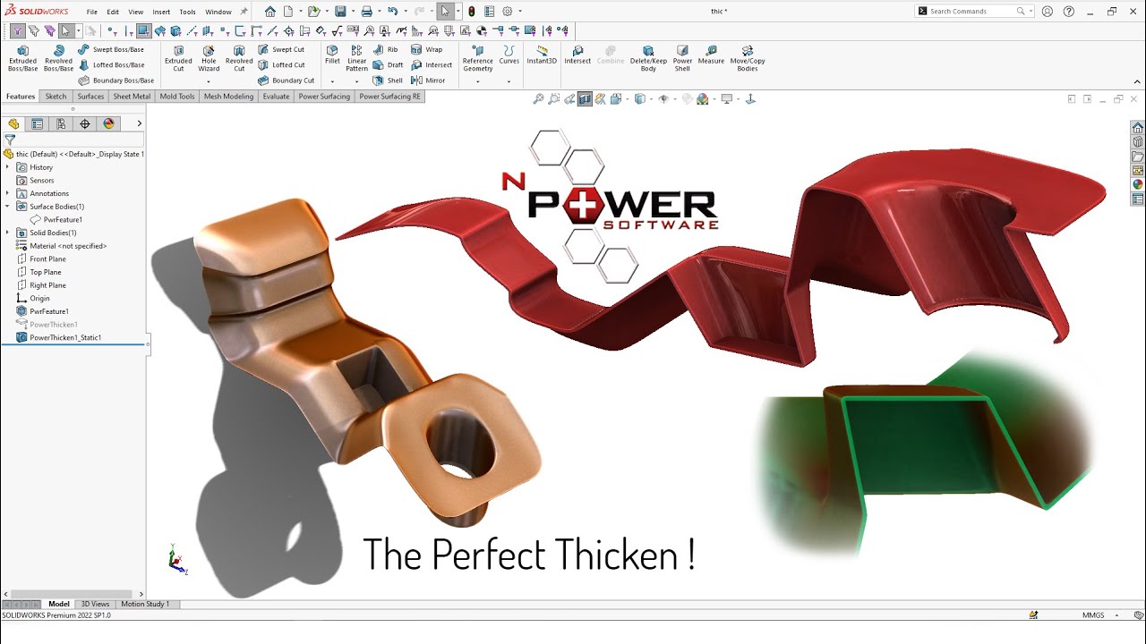Open the Power Shell command

682,58
